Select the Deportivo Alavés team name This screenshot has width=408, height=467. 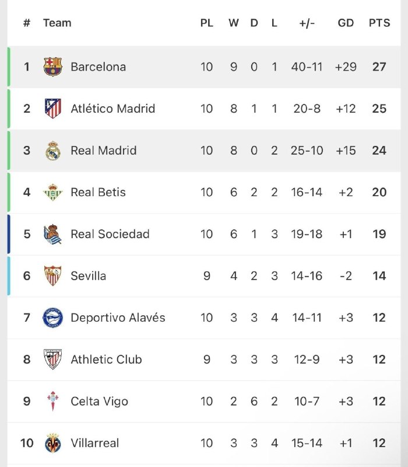tap(118, 318)
